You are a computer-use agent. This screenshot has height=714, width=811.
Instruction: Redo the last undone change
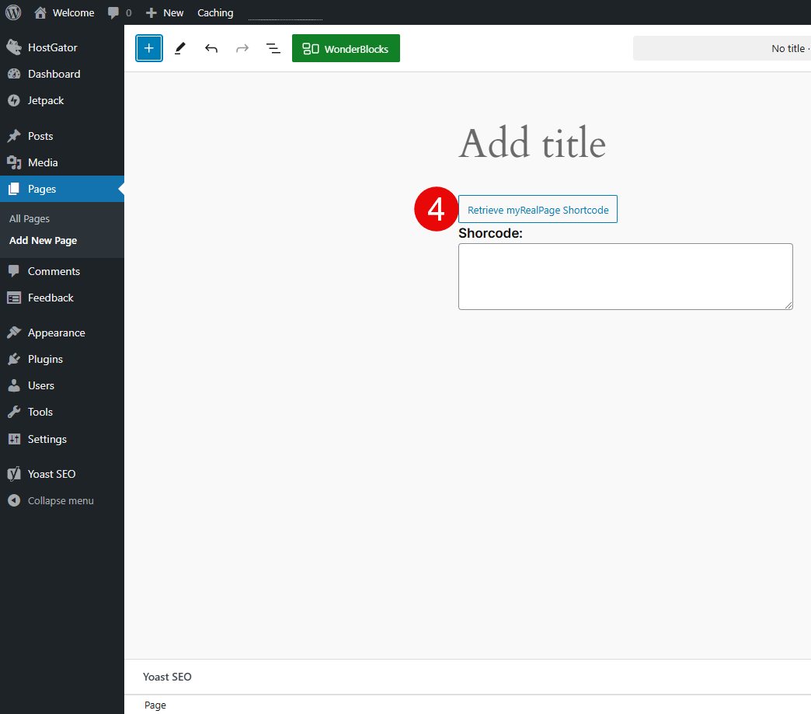(242, 48)
